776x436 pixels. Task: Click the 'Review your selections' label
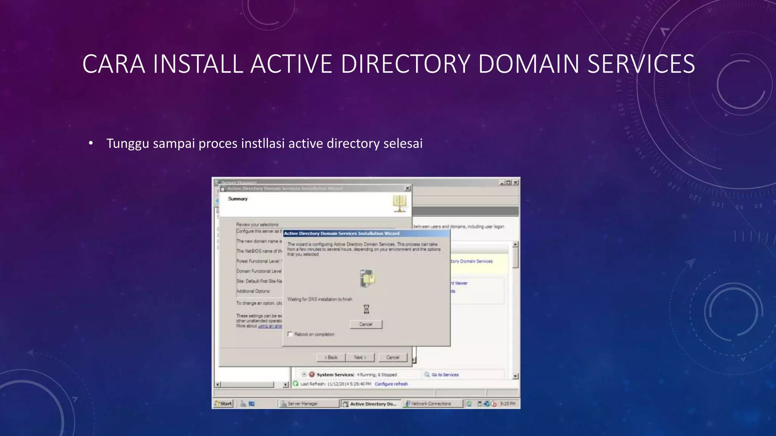[x=258, y=224]
